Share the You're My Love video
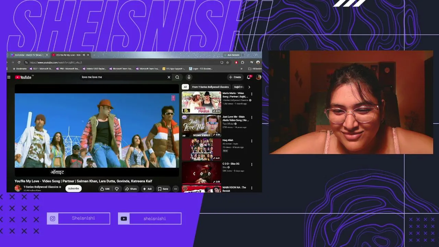Screen dimensions: 439x247 click(131, 189)
